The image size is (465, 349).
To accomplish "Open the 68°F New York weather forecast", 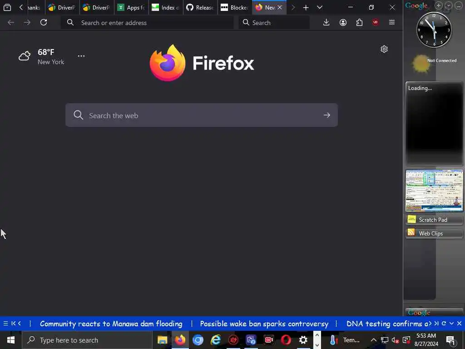I will [41, 56].
